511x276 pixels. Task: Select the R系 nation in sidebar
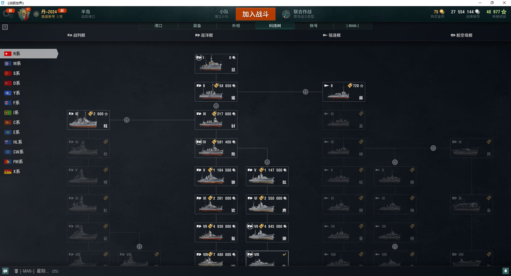(29, 54)
